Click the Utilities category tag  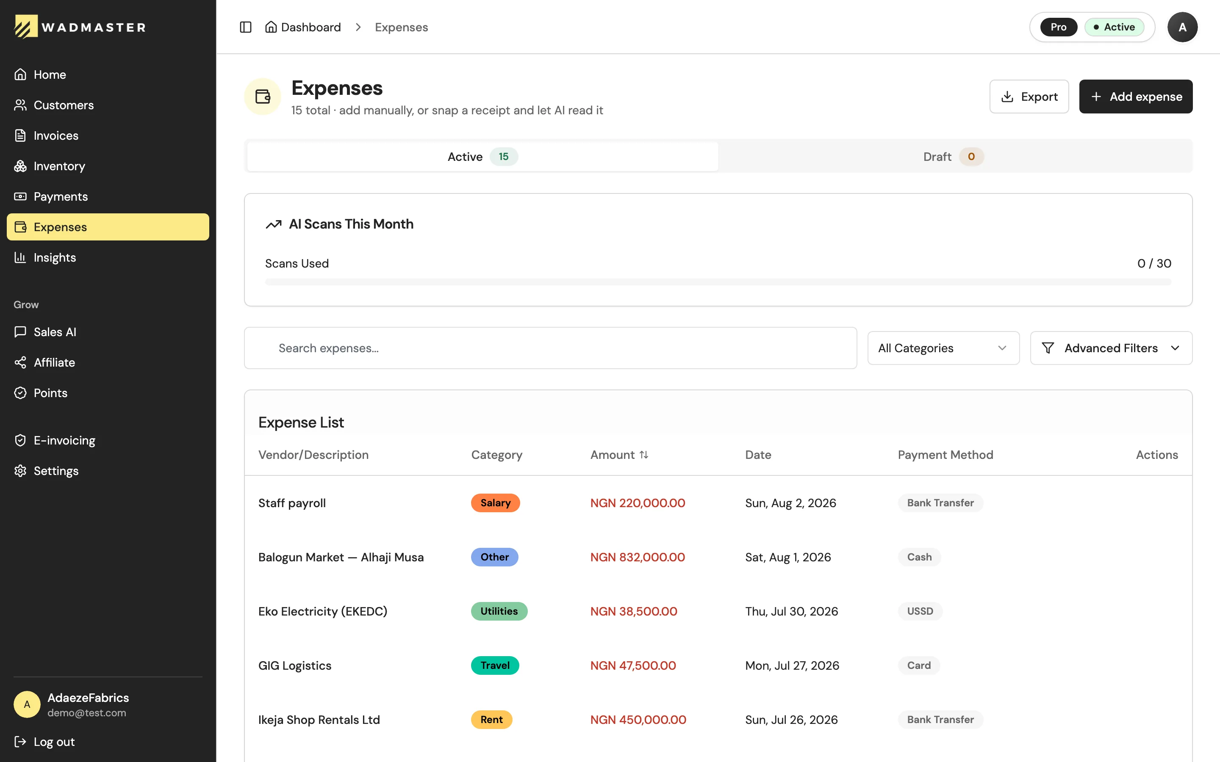click(x=499, y=611)
